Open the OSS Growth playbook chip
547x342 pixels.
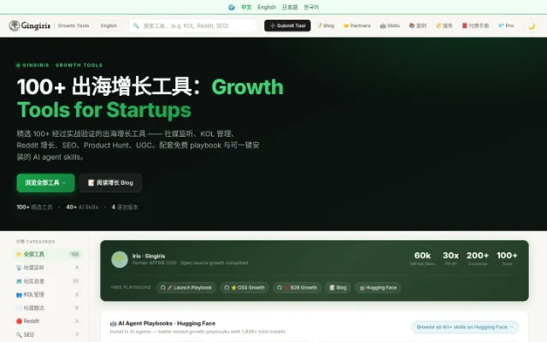(x=244, y=287)
